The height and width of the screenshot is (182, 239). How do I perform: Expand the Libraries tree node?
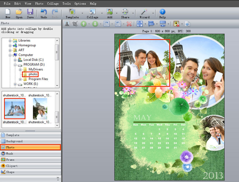[10, 41]
